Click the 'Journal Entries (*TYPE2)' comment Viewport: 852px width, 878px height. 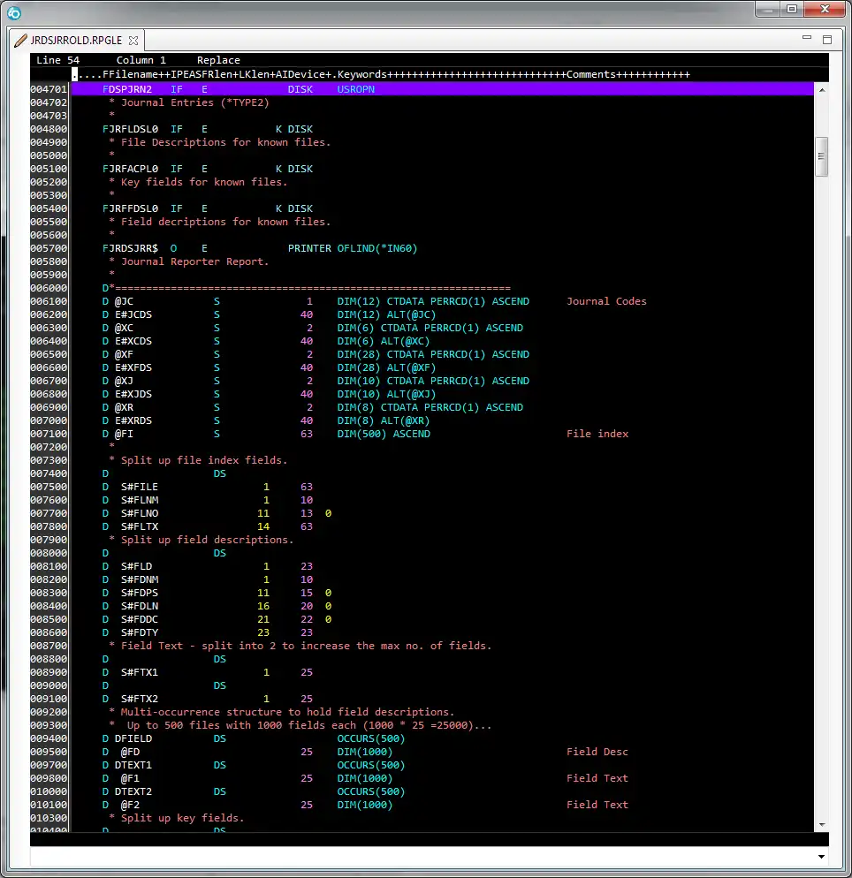click(195, 102)
